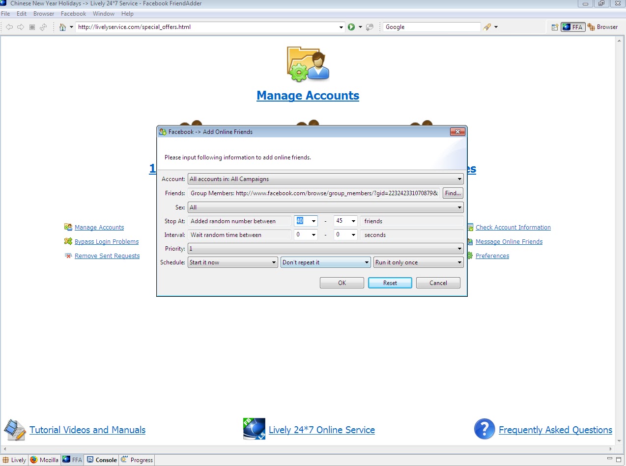The width and height of the screenshot is (626, 466).
Task: Click the Friends group members URL field
Action: (x=314, y=193)
